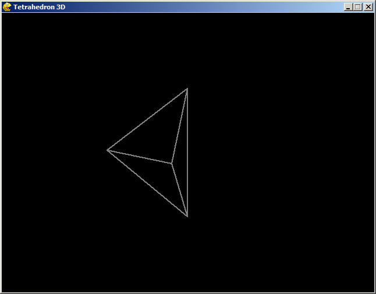
Task: Click the application icon in title bar
Action: coord(7,7)
